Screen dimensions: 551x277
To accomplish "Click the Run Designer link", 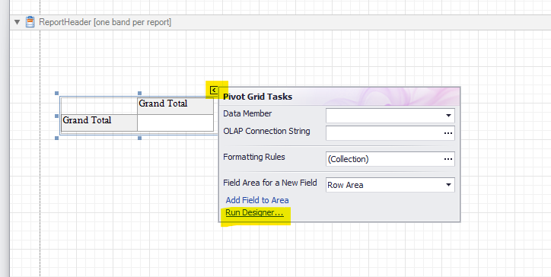I will (254, 212).
